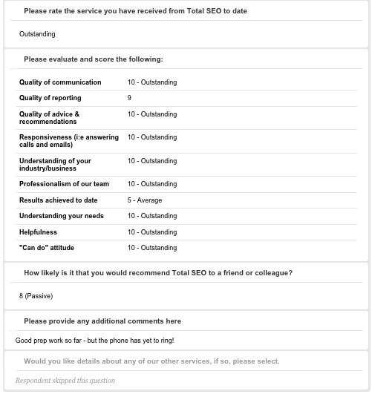Click 'Results achieved to date' label
This screenshot has height=394, width=372.
59,200
